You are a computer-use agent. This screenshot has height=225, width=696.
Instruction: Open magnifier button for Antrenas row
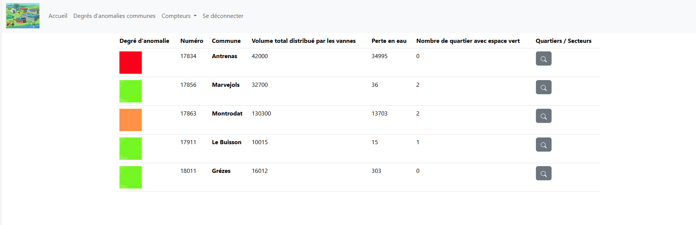543,58
